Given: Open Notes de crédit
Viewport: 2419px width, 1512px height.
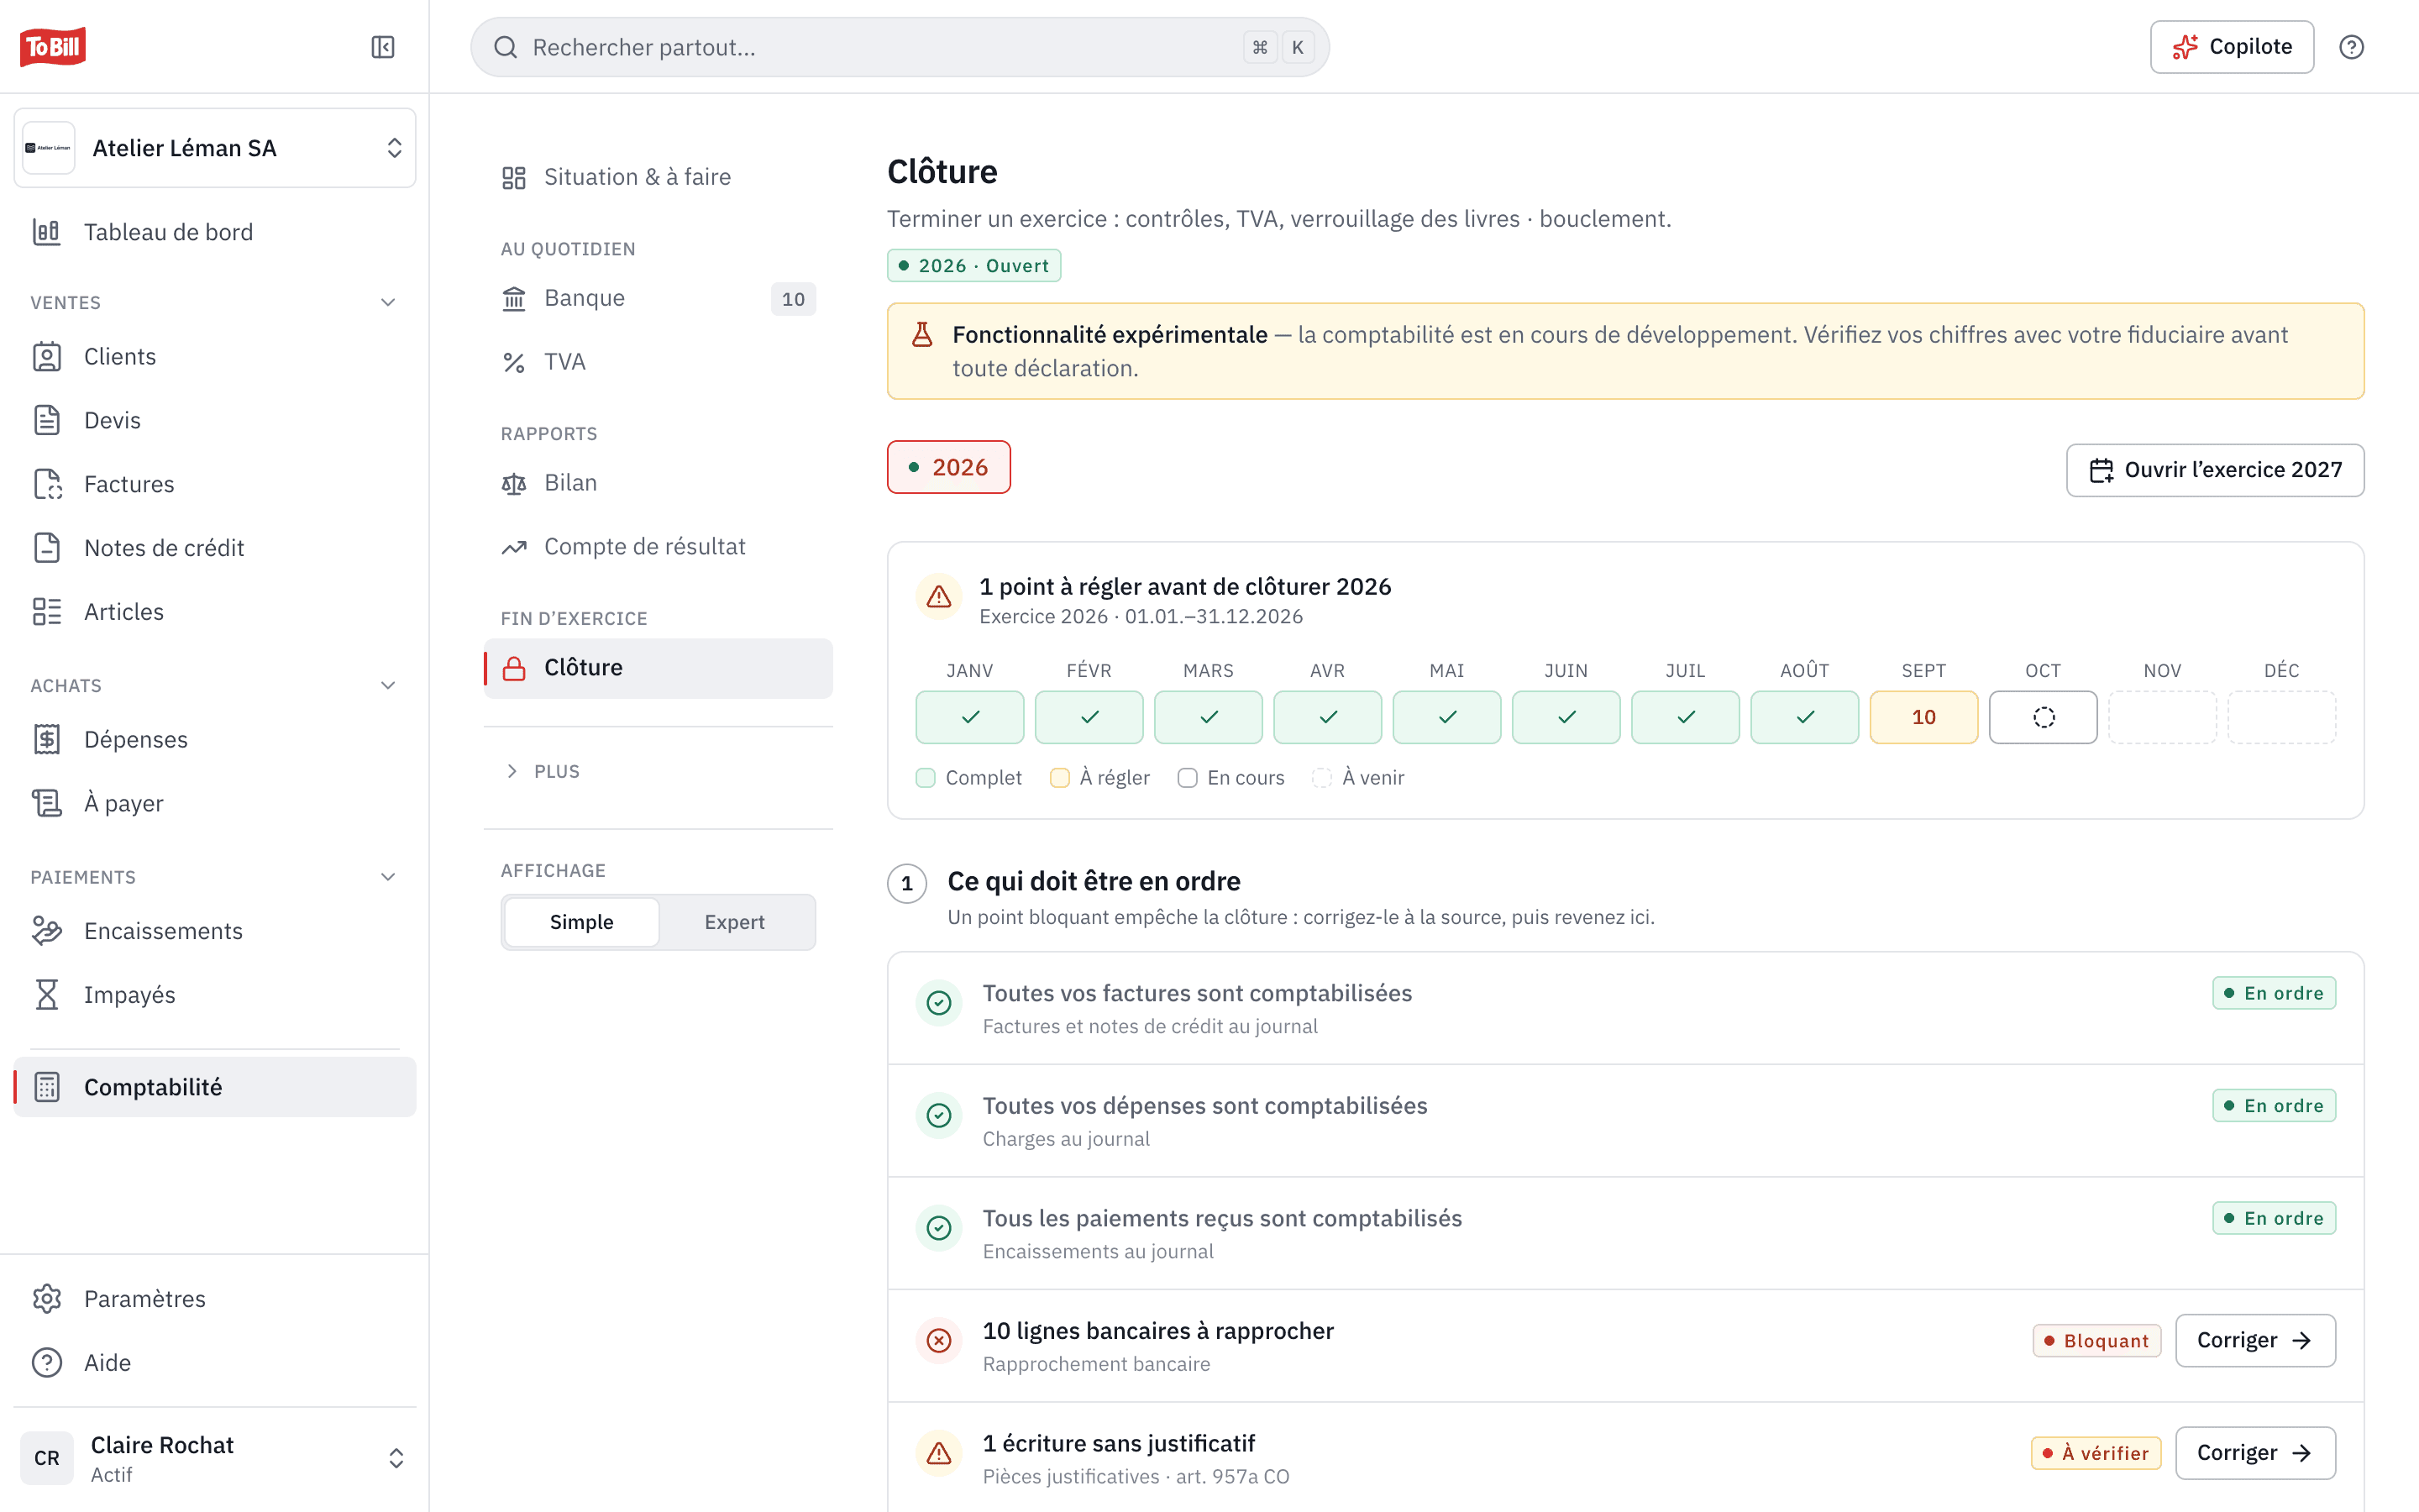Looking at the screenshot, I should (215, 548).
